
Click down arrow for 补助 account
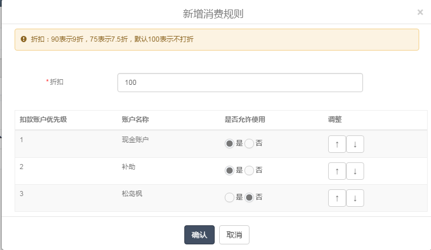coord(355,171)
